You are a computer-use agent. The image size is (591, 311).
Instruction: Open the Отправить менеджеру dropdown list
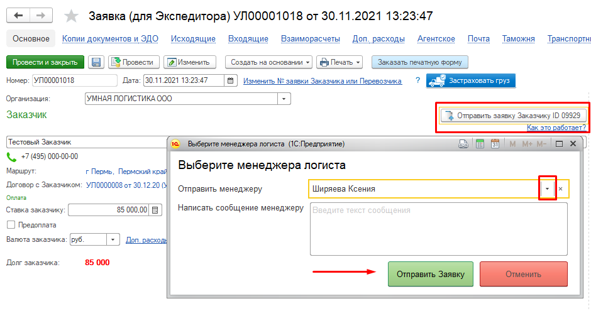pyautogui.click(x=547, y=189)
